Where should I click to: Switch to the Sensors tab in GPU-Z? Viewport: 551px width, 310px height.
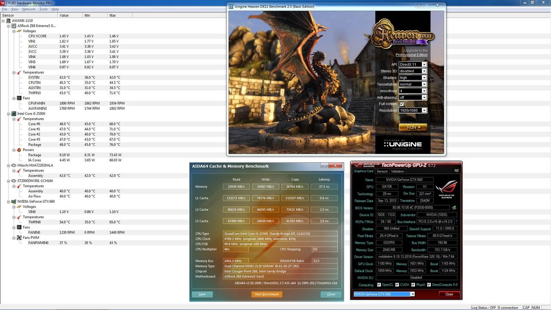(x=382, y=171)
